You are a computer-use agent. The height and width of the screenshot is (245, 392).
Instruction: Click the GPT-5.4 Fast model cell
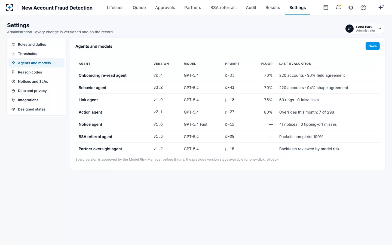pos(195,124)
